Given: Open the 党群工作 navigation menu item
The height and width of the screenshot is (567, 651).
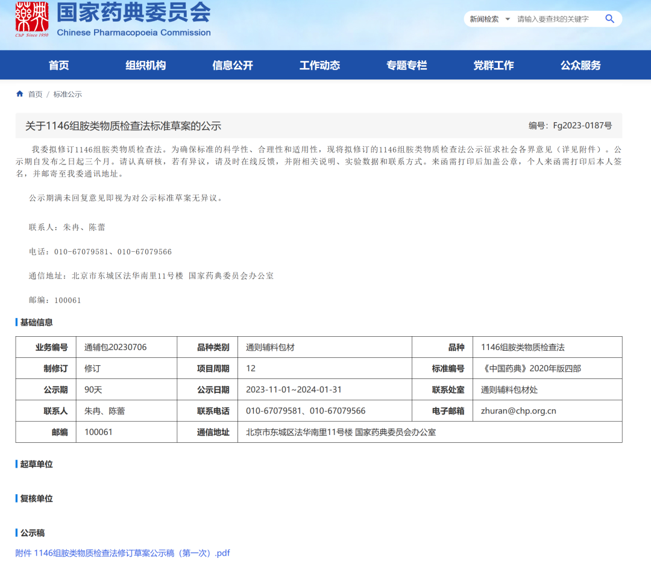Looking at the screenshot, I should (494, 65).
